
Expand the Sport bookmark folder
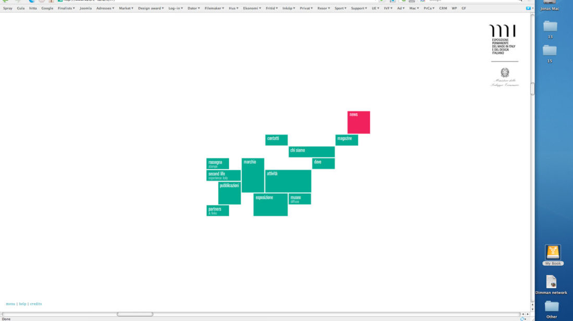tap(341, 8)
